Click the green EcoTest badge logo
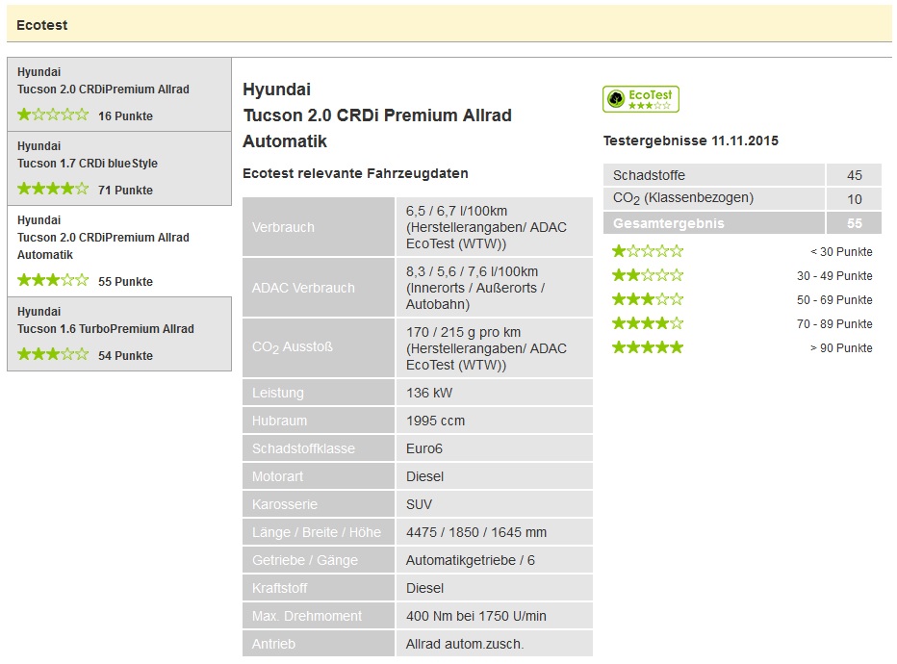897x664 pixels. click(x=640, y=99)
